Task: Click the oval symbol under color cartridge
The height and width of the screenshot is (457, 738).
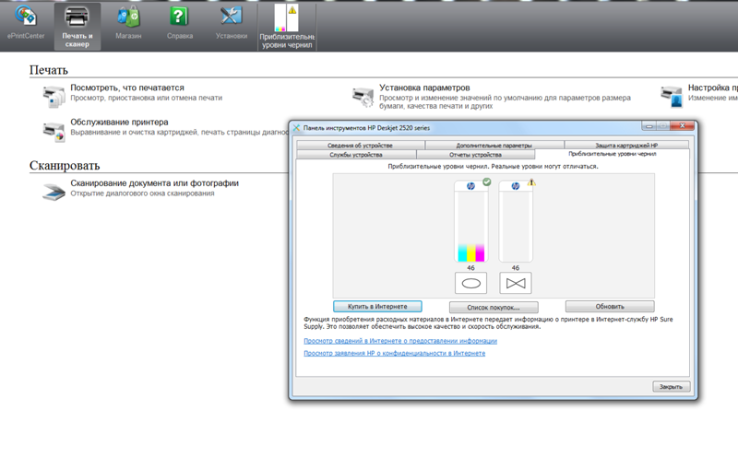Action: 470,283
